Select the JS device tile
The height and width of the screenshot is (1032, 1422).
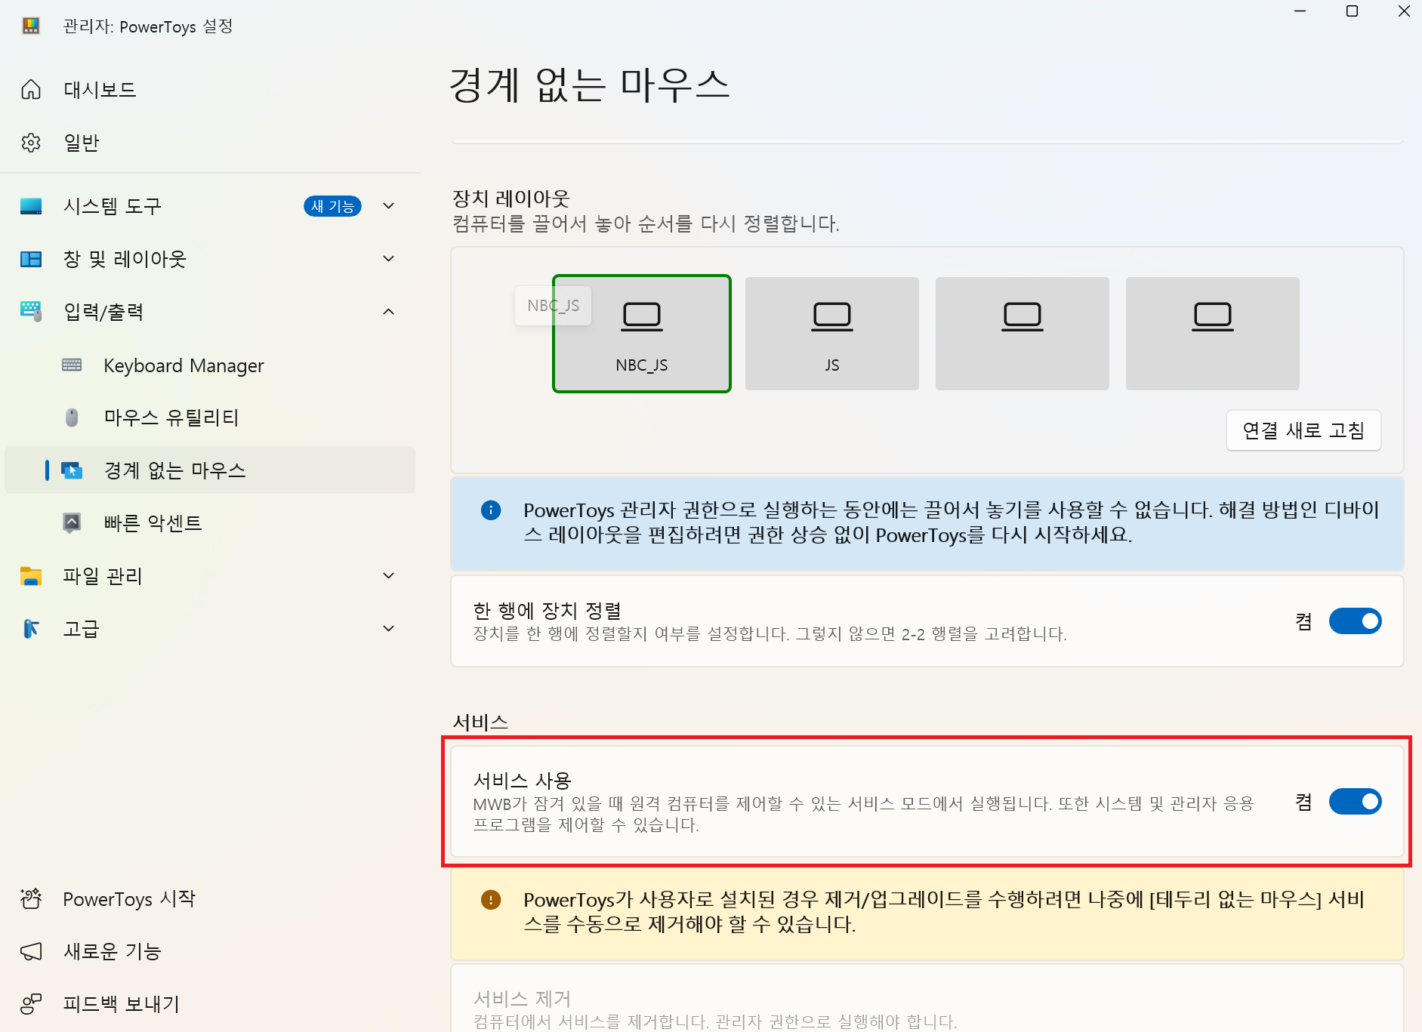click(832, 334)
